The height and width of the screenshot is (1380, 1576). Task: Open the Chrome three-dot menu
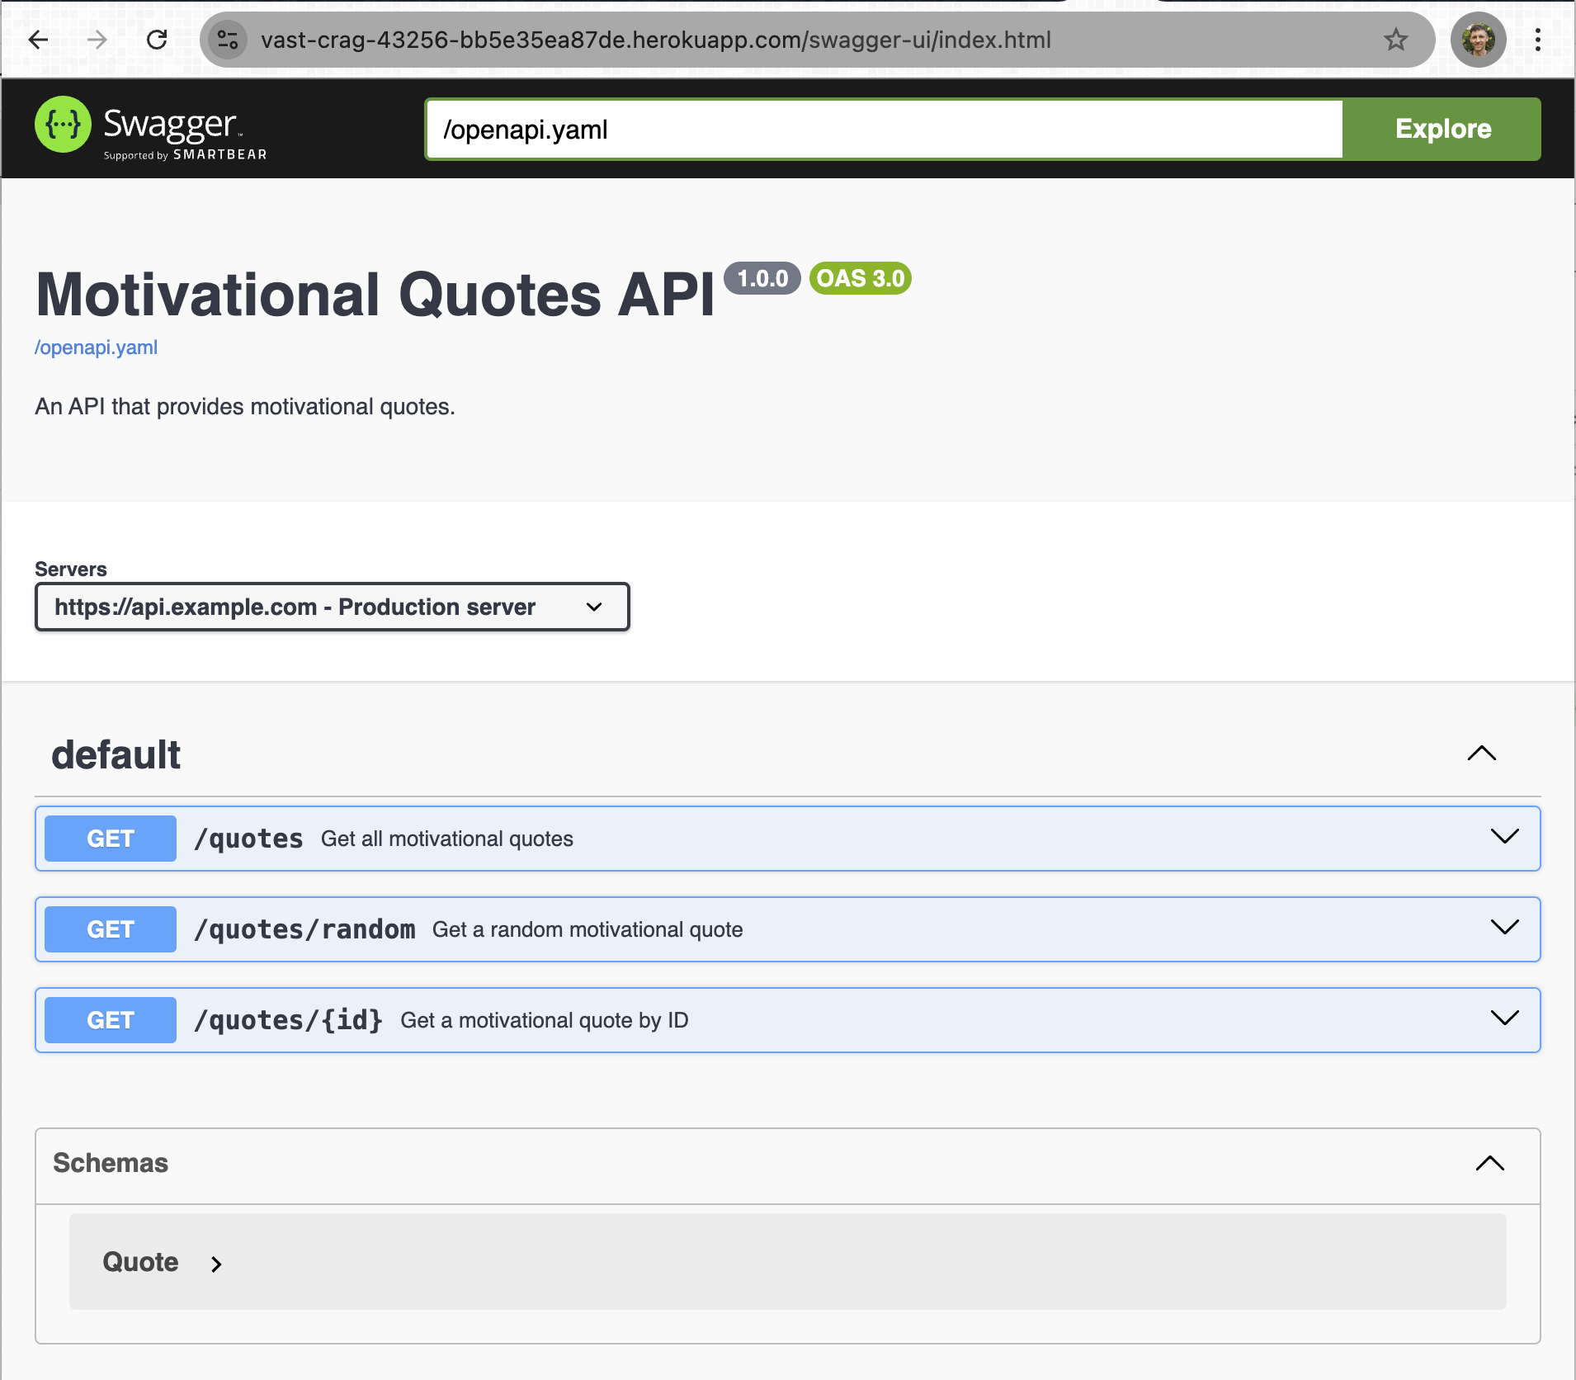(x=1538, y=40)
